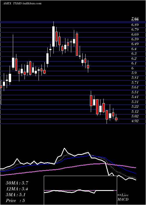
Task: Click the 6.4 price axis label
Action: click(134, 49)
